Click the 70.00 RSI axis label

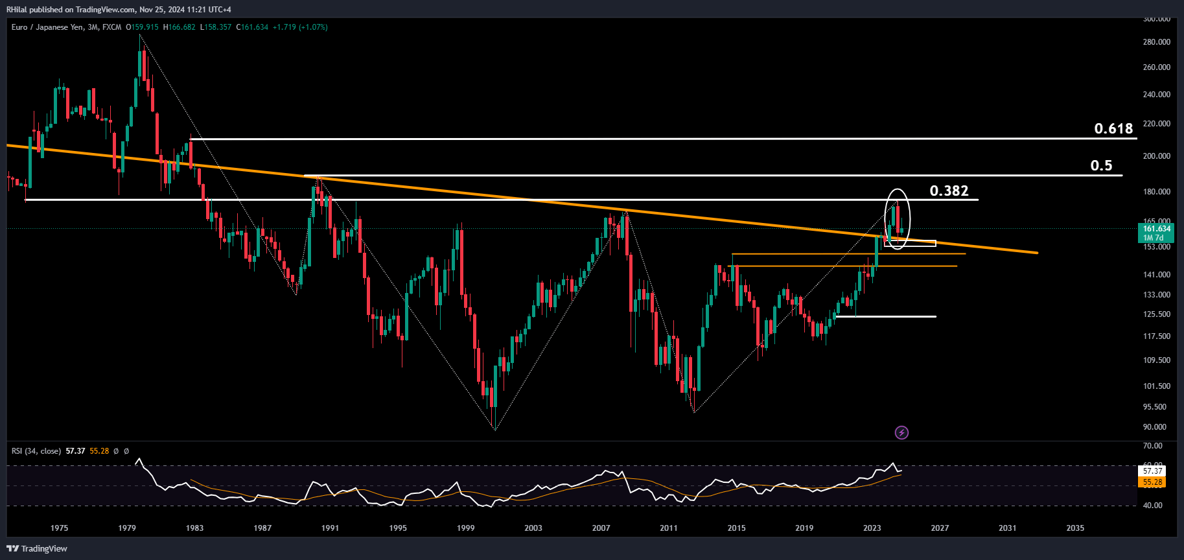1153,446
